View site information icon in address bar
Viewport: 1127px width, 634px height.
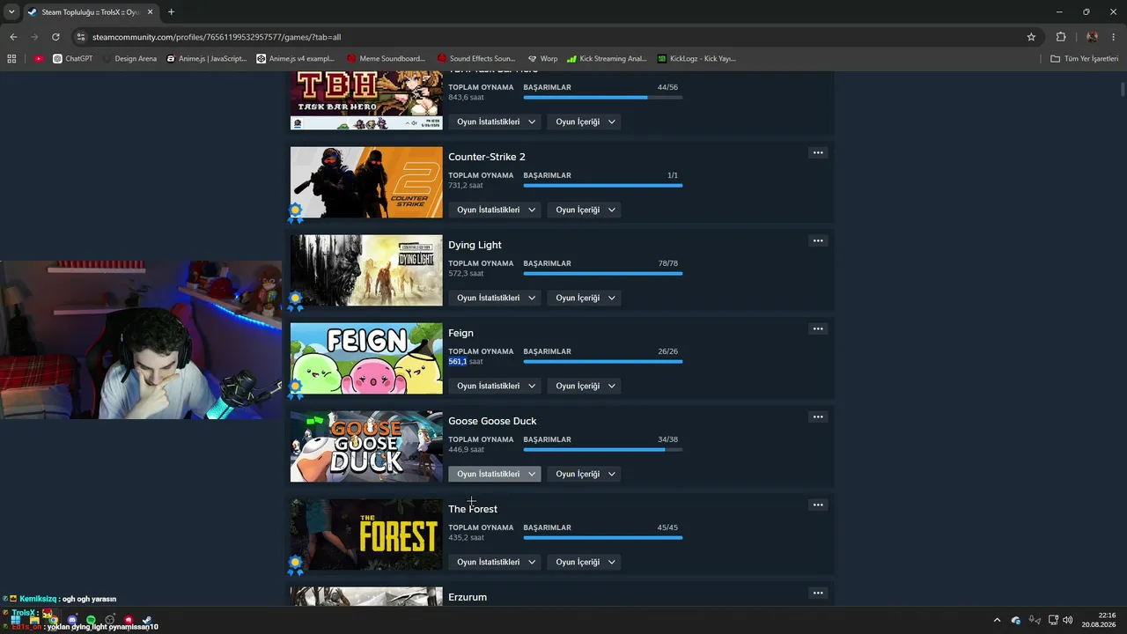click(x=81, y=37)
